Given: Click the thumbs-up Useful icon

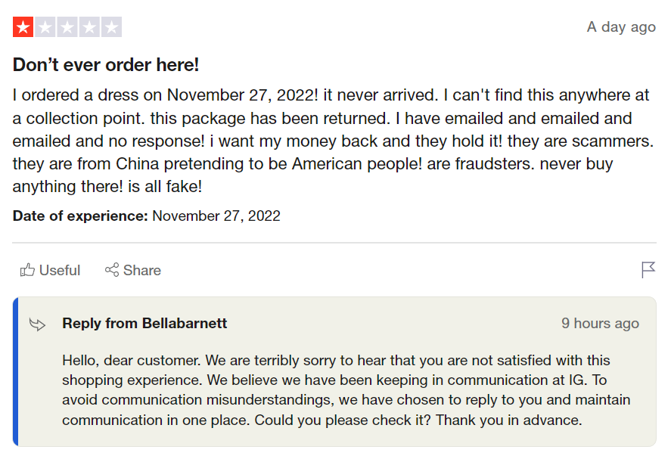Looking at the screenshot, I should click(x=27, y=270).
